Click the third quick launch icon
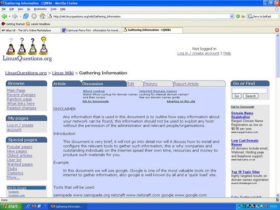The image size is (280, 210). (x=40, y=206)
